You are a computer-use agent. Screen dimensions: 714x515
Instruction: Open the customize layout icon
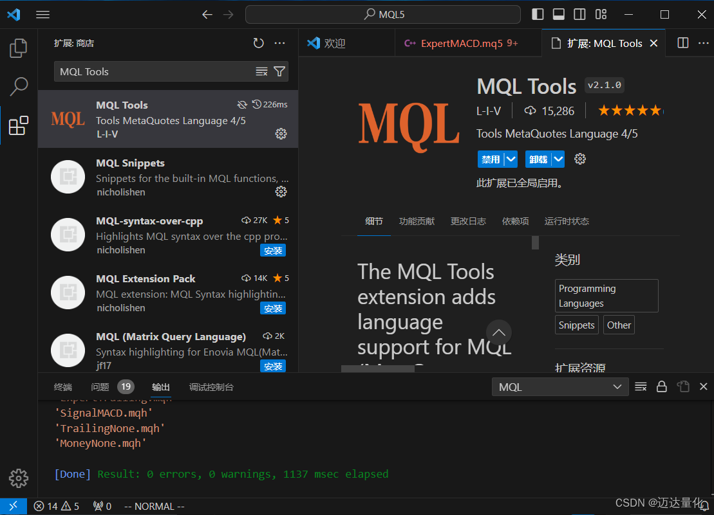pyautogui.click(x=601, y=15)
